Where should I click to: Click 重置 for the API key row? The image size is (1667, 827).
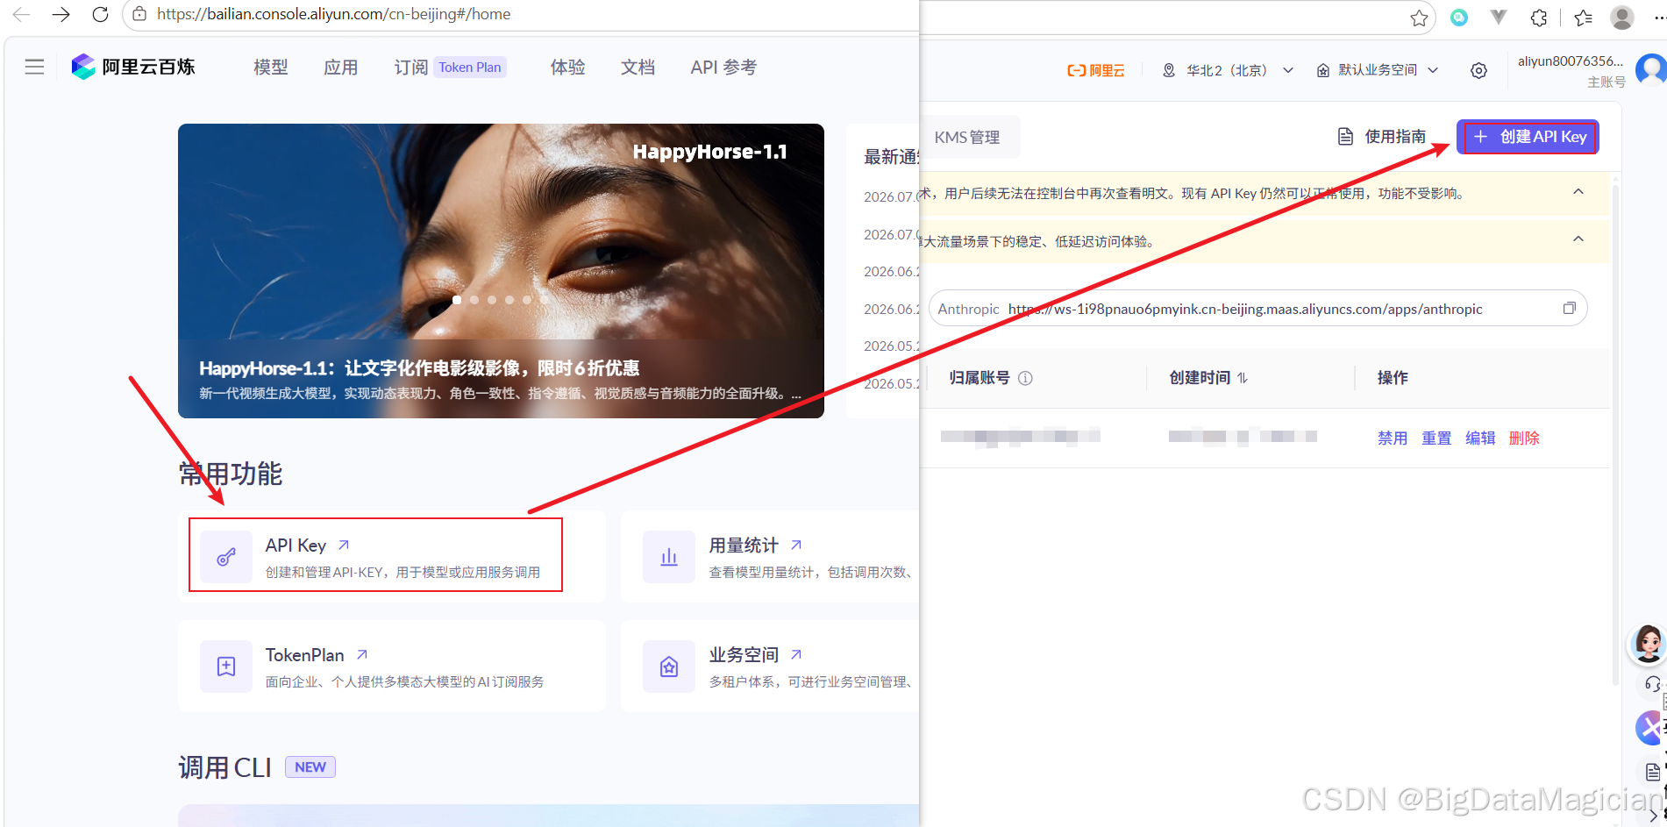tap(1436, 438)
